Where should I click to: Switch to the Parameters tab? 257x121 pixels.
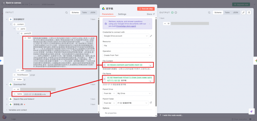tap(108, 14)
